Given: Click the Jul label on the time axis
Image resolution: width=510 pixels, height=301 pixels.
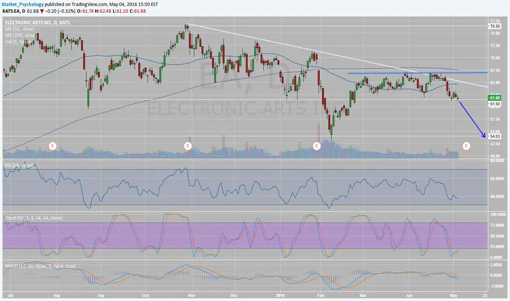Looking at the screenshot, I should [11, 296].
